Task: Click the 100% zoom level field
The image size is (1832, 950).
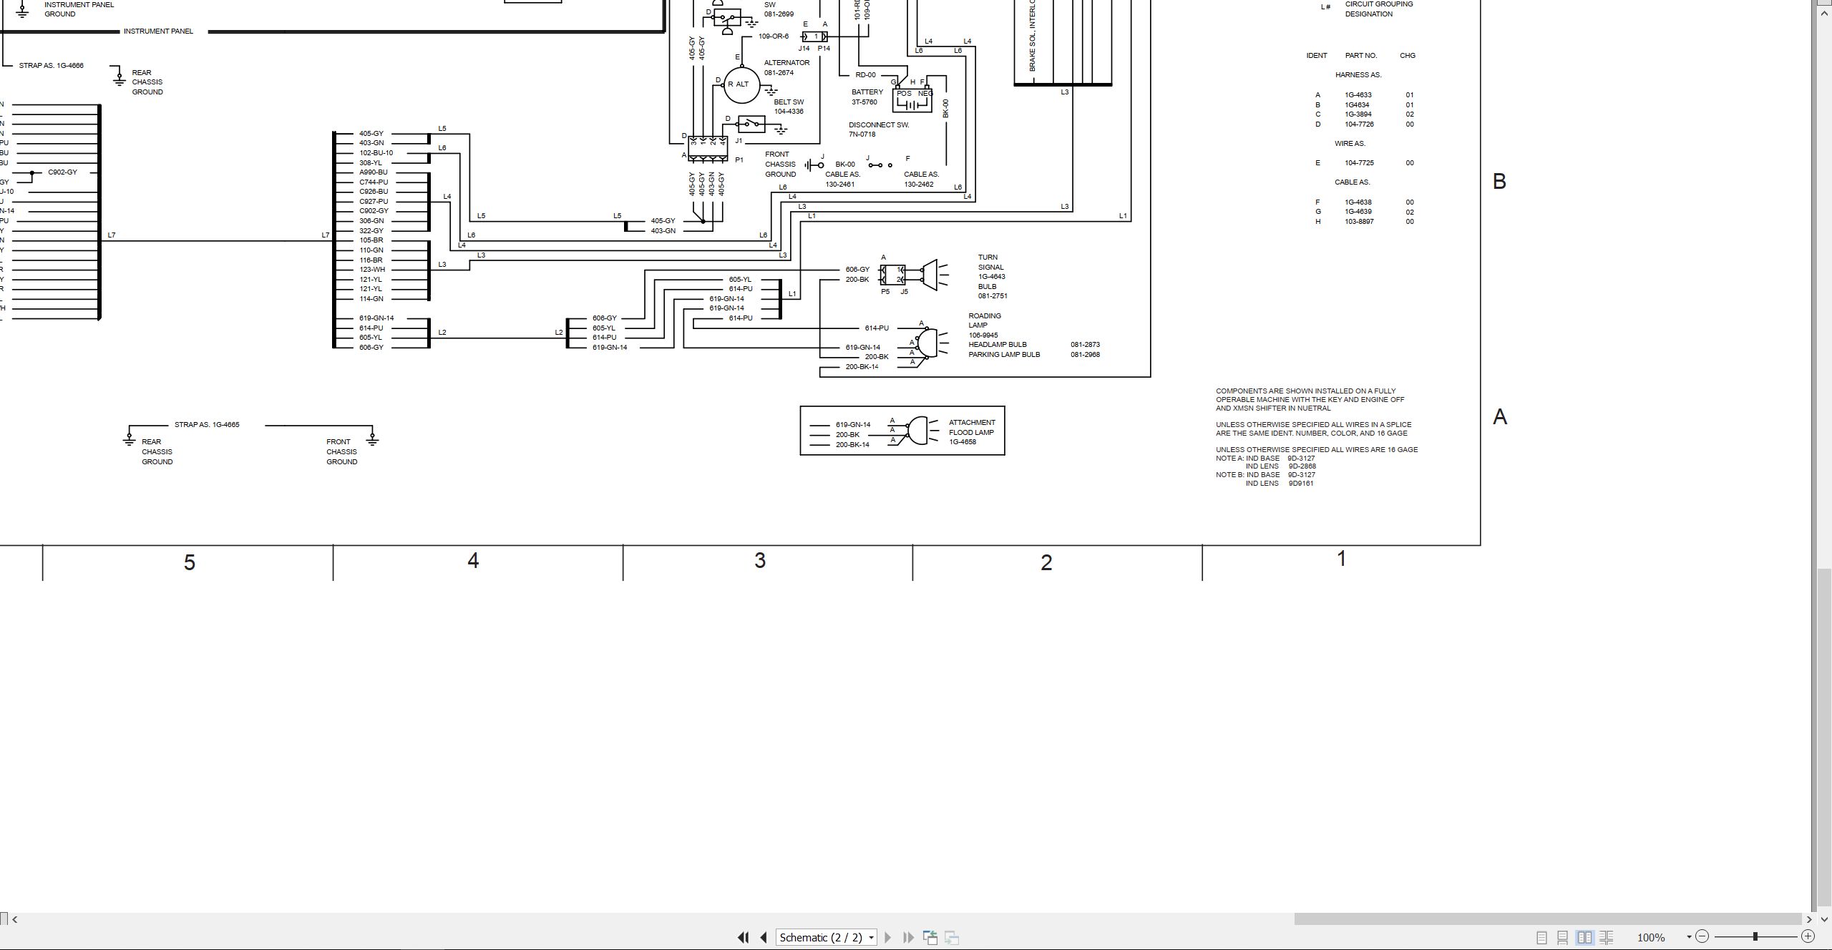Action: (1652, 937)
